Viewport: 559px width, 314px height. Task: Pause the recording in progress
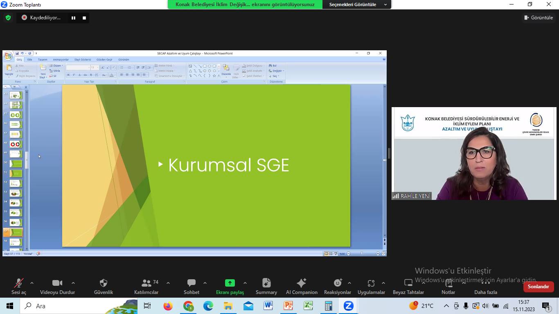point(74,18)
